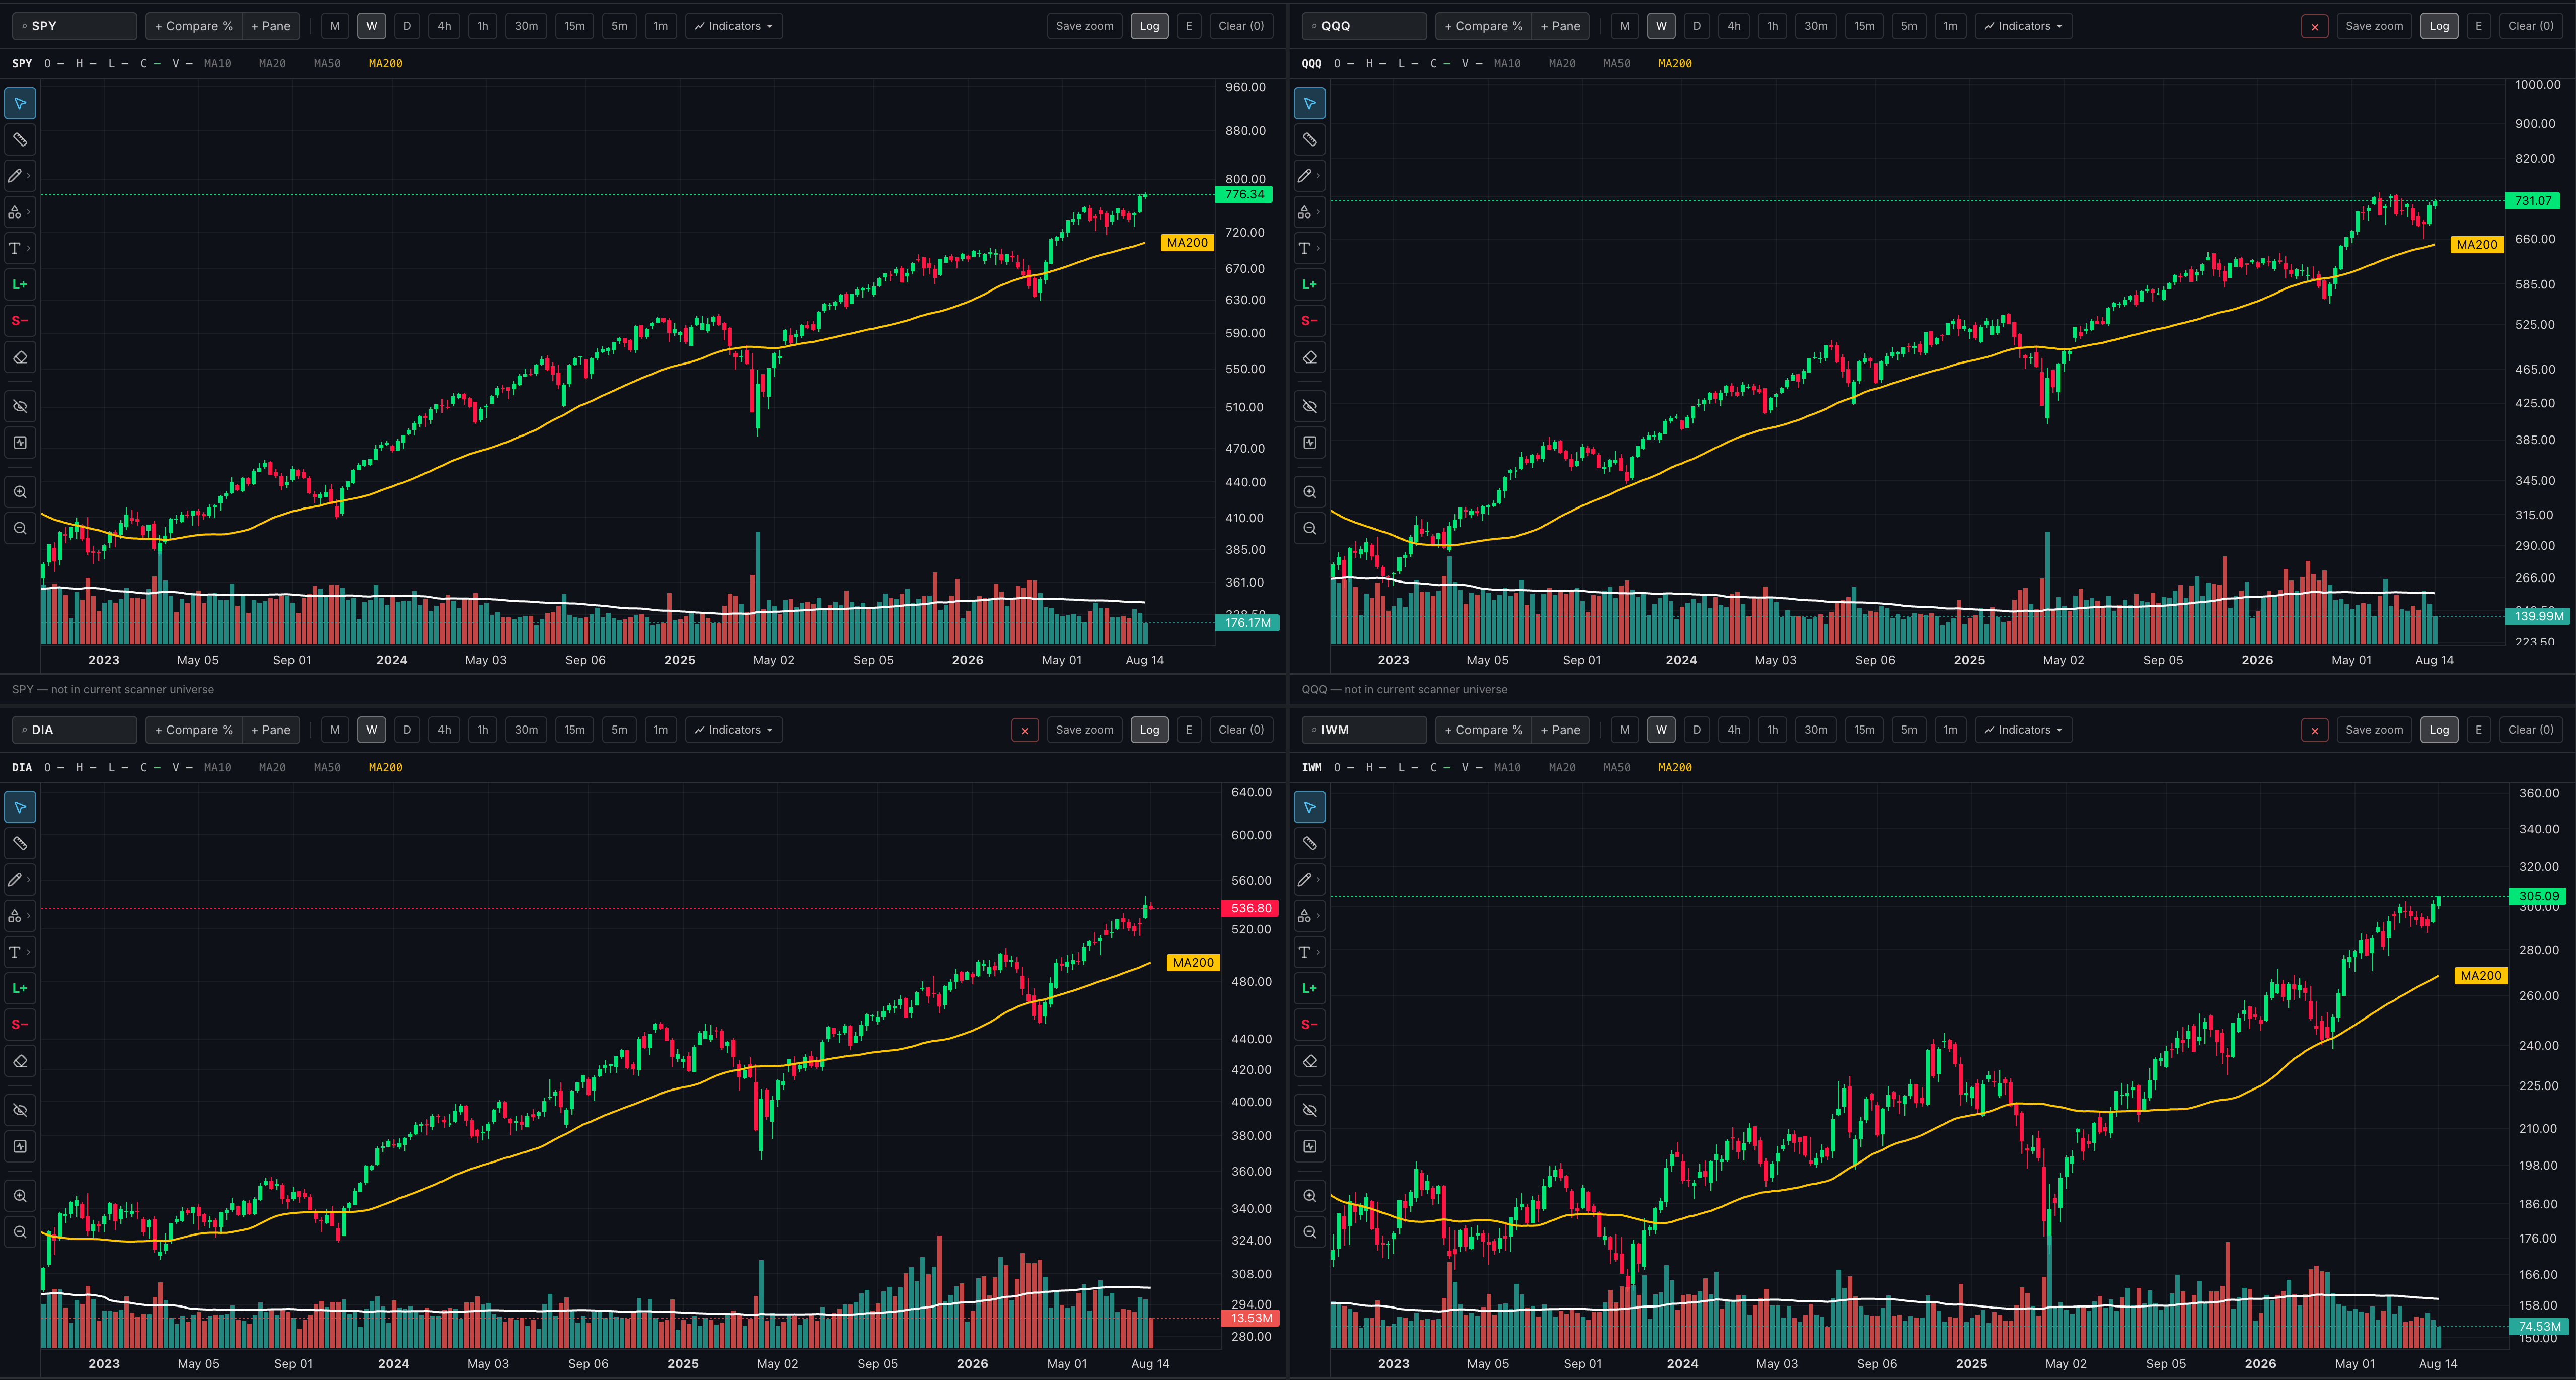Viewport: 2576px width, 1380px height.
Task: Select the ruler measure tool in SPY chart
Action: pos(20,140)
